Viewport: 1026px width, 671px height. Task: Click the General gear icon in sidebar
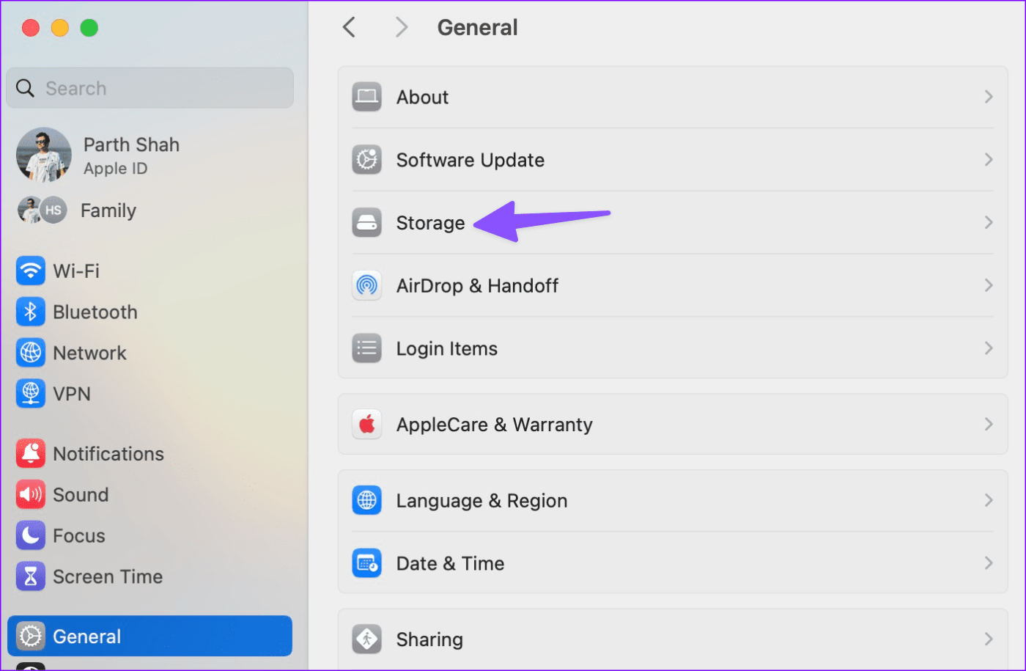[x=30, y=637]
